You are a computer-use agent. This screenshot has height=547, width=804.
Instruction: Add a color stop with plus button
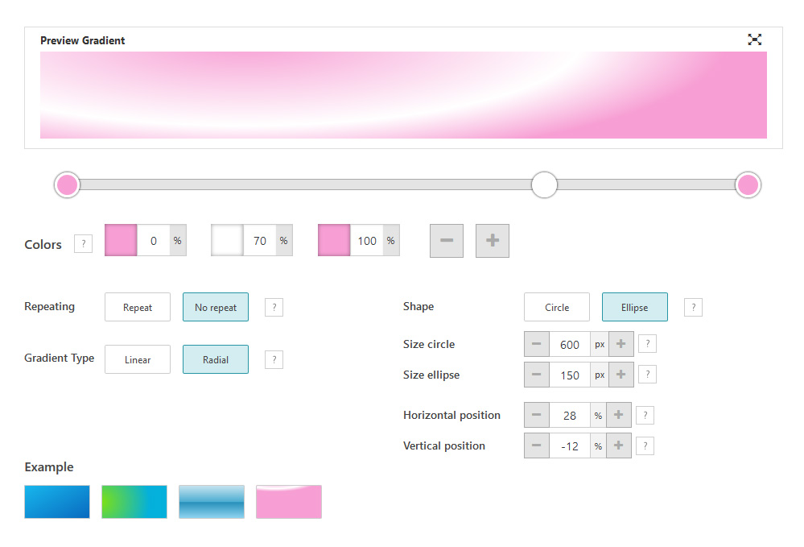tap(493, 241)
